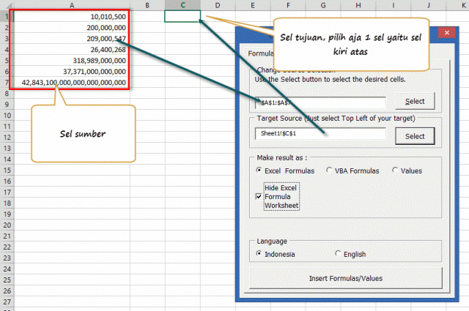This screenshot has height=311, width=469.
Task: Click the Insert Formulas/Values button
Action: 345,278
